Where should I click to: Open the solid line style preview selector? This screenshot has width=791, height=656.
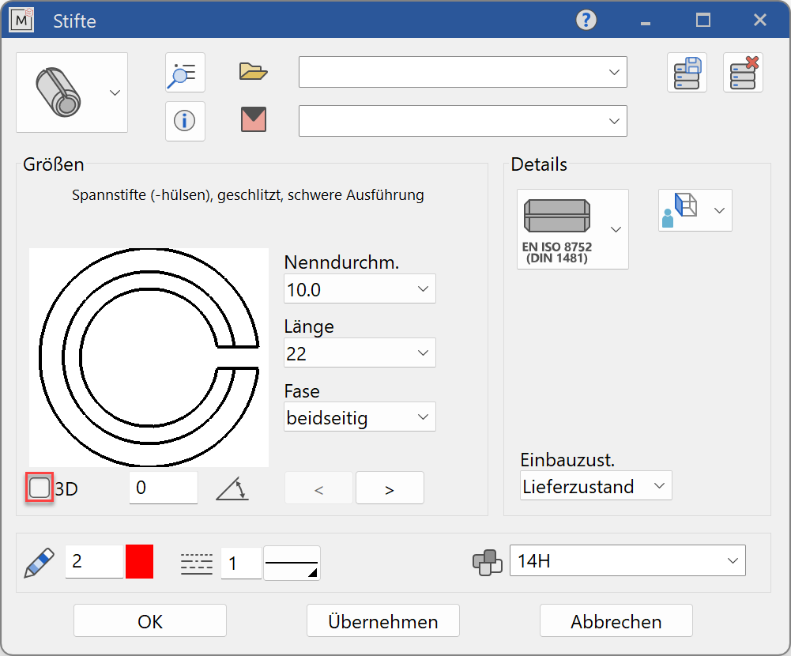292,563
